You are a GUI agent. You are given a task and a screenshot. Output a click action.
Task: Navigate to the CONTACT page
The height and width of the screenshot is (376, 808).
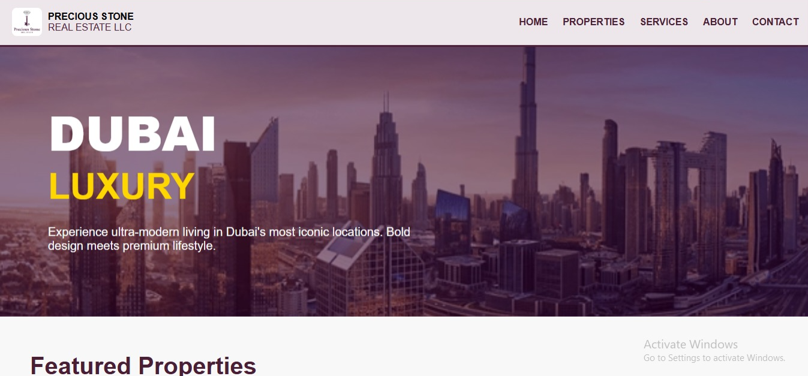coord(776,22)
